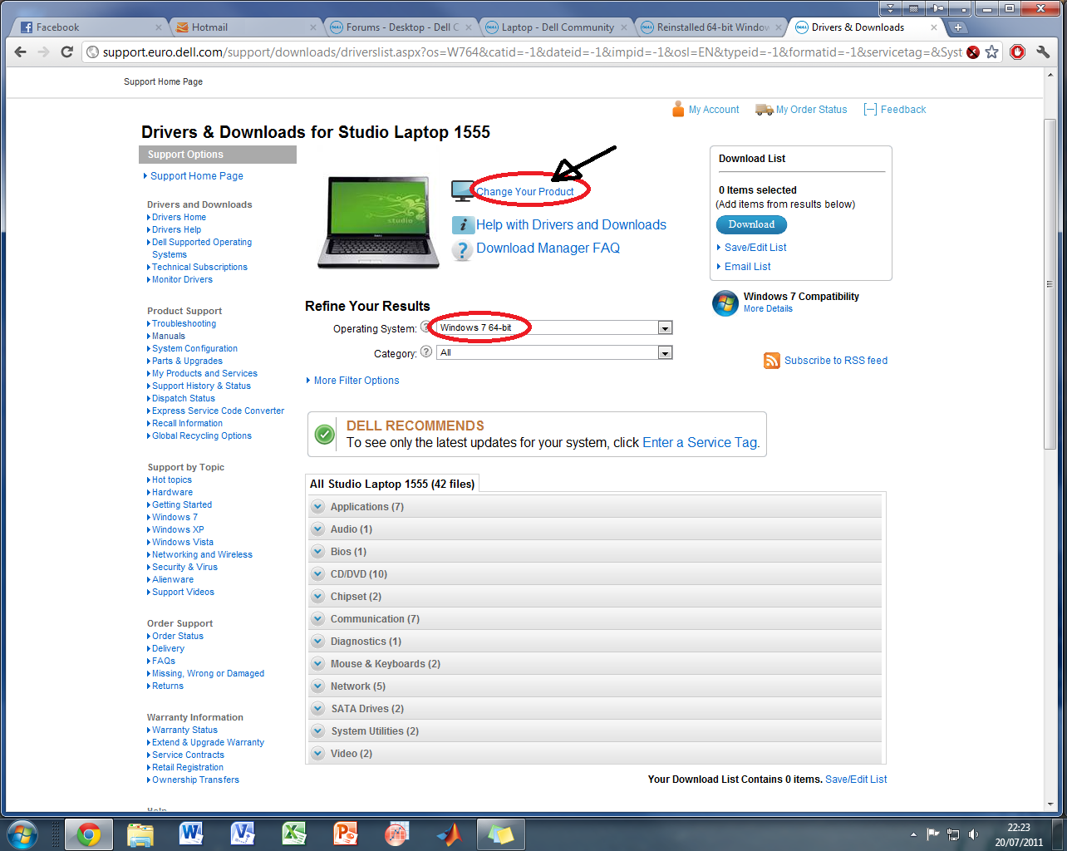
Task: Click the Email List link
Action: pos(747,267)
